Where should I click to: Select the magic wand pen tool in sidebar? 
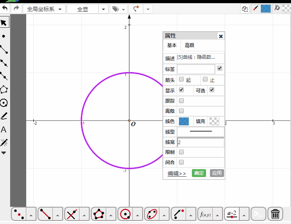(x=4, y=143)
